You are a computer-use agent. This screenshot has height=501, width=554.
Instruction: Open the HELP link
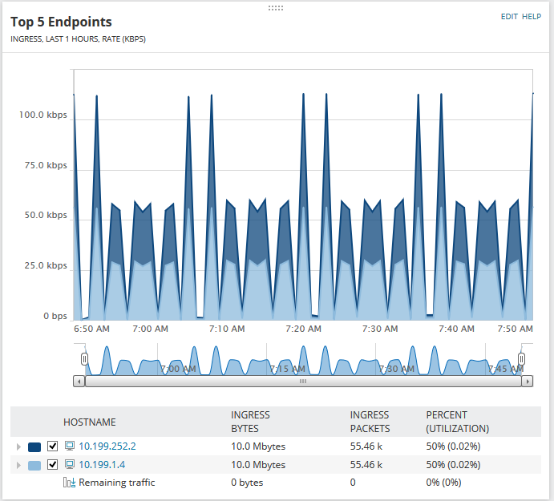(532, 17)
